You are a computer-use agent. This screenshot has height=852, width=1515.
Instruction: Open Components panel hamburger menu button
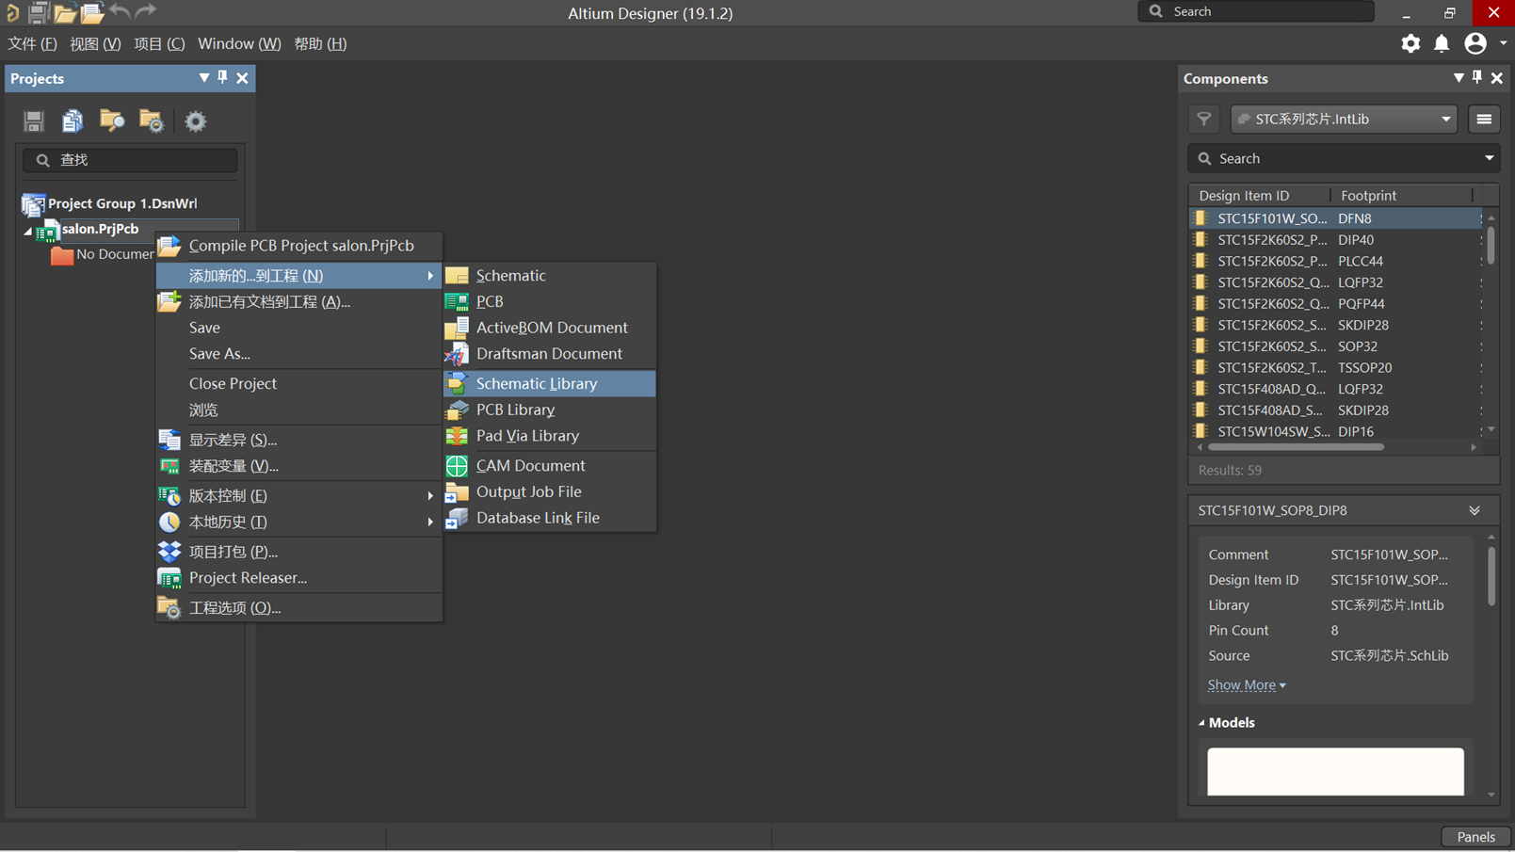tap(1484, 120)
